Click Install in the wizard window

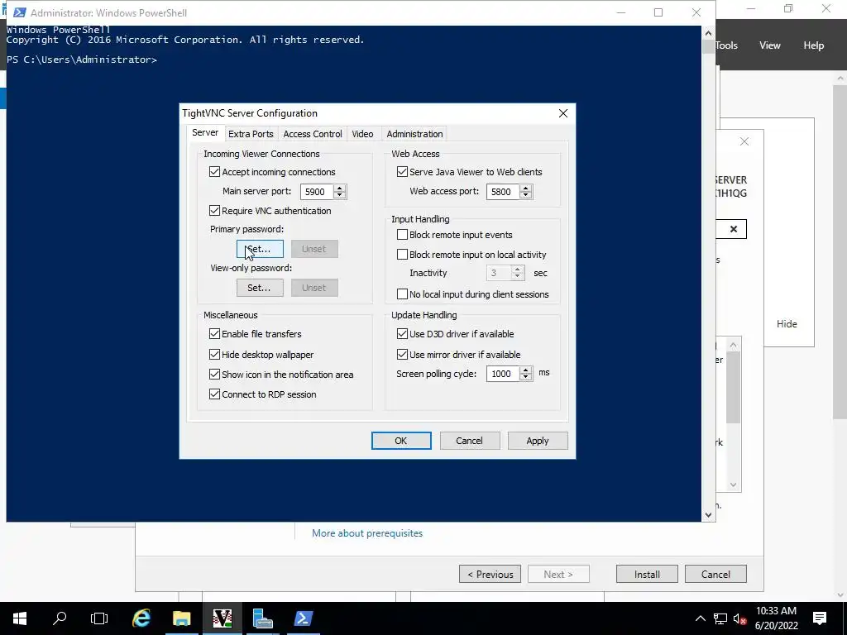tap(647, 574)
